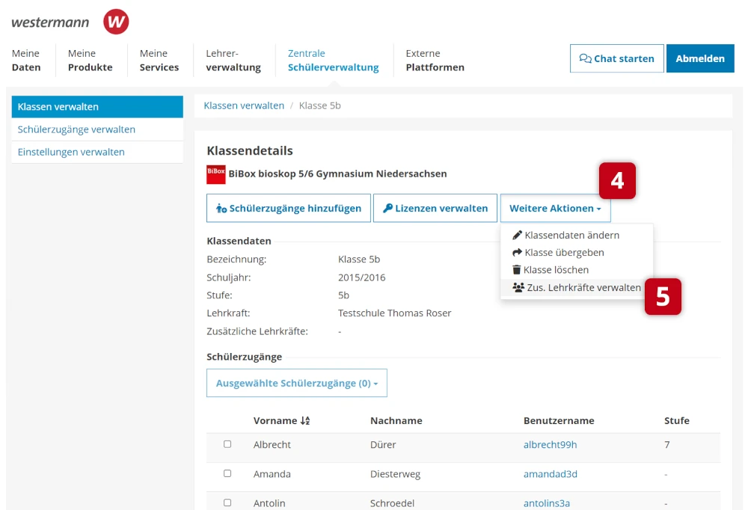Open Ausgewählte Schülerzugänge (0) dropdown

(296, 383)
